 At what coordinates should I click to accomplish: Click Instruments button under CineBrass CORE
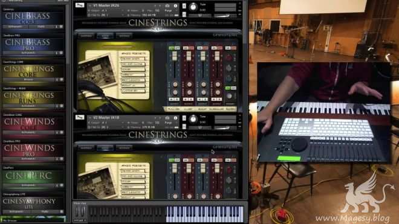pos(16,27)
